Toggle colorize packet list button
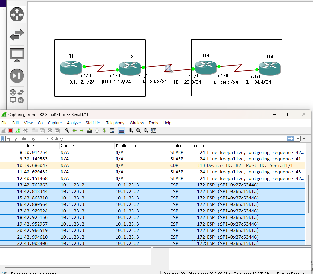This screenshot has height=274, width=313. point(122,130)
